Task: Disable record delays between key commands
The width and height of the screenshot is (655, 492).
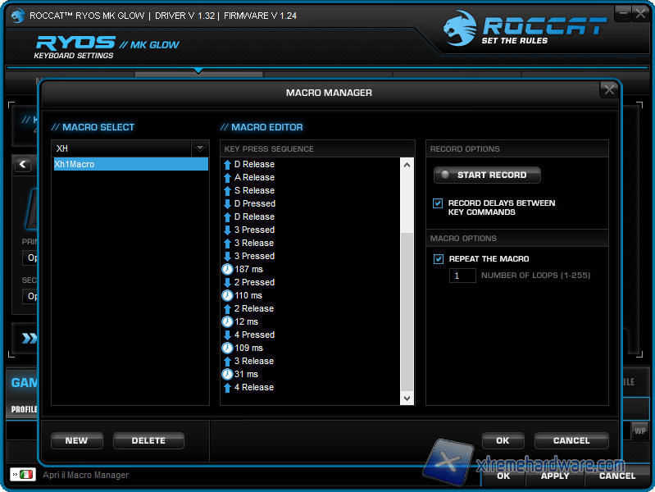Action: (x=439, y=203)
